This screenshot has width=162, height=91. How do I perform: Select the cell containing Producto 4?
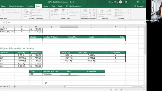point(51,74)
